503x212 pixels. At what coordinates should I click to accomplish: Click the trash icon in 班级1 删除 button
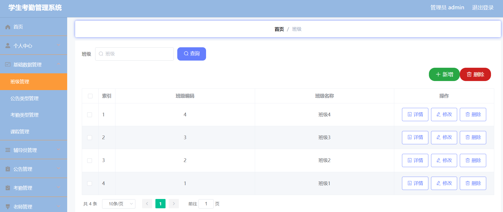tap(468, 183)
